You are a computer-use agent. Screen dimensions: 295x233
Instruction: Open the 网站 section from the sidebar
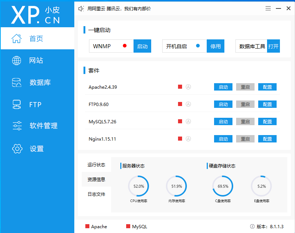pyautogui.click(x=37, y=60)
